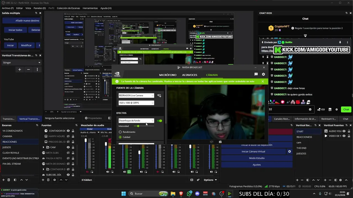This screenshot has height=198, width=353.
Task: Open the Stinger transition dropdown
Action: (x=22, y=63)
